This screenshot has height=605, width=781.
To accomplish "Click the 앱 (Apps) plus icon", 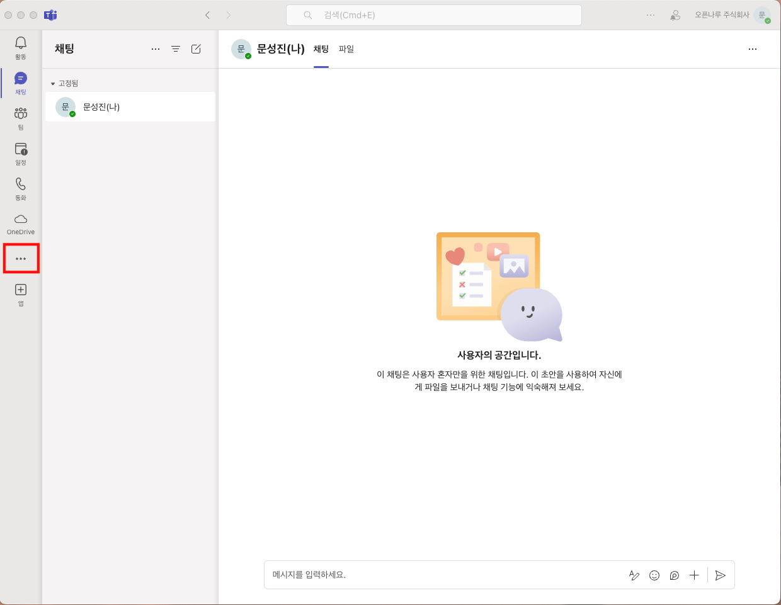I will click(x=21, y=294).
